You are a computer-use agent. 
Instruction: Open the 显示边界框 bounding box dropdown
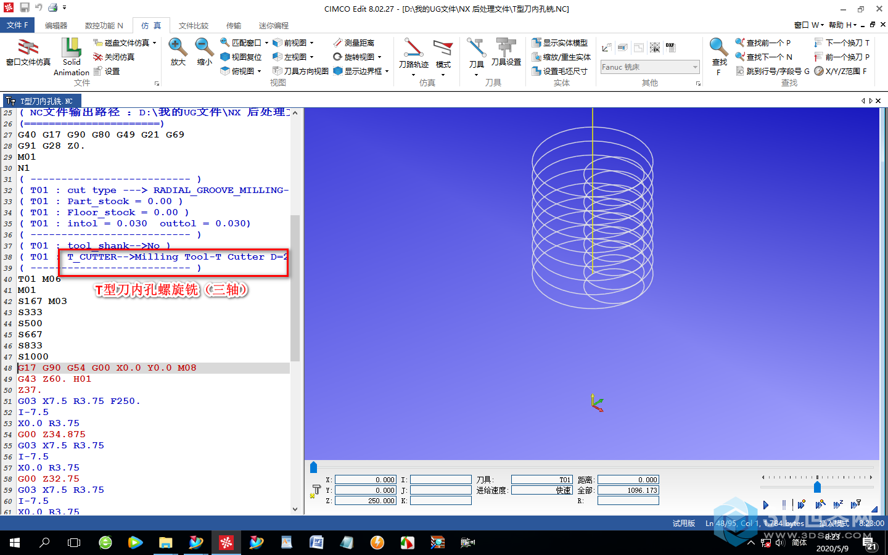[387, 71]
